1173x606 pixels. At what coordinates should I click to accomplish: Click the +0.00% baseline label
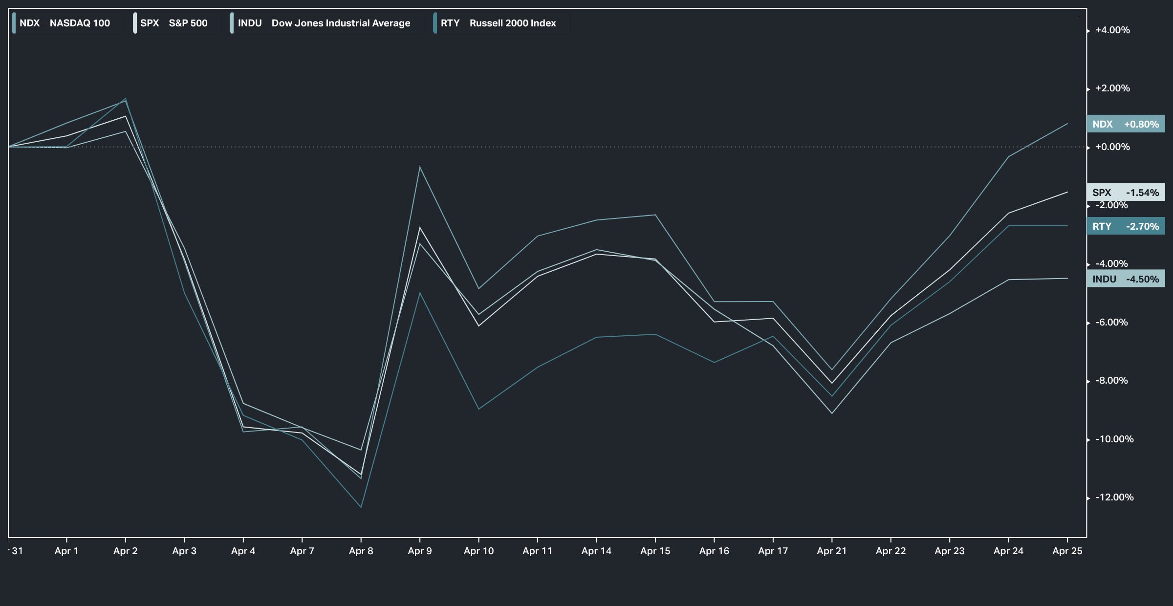pos(1112,147)
